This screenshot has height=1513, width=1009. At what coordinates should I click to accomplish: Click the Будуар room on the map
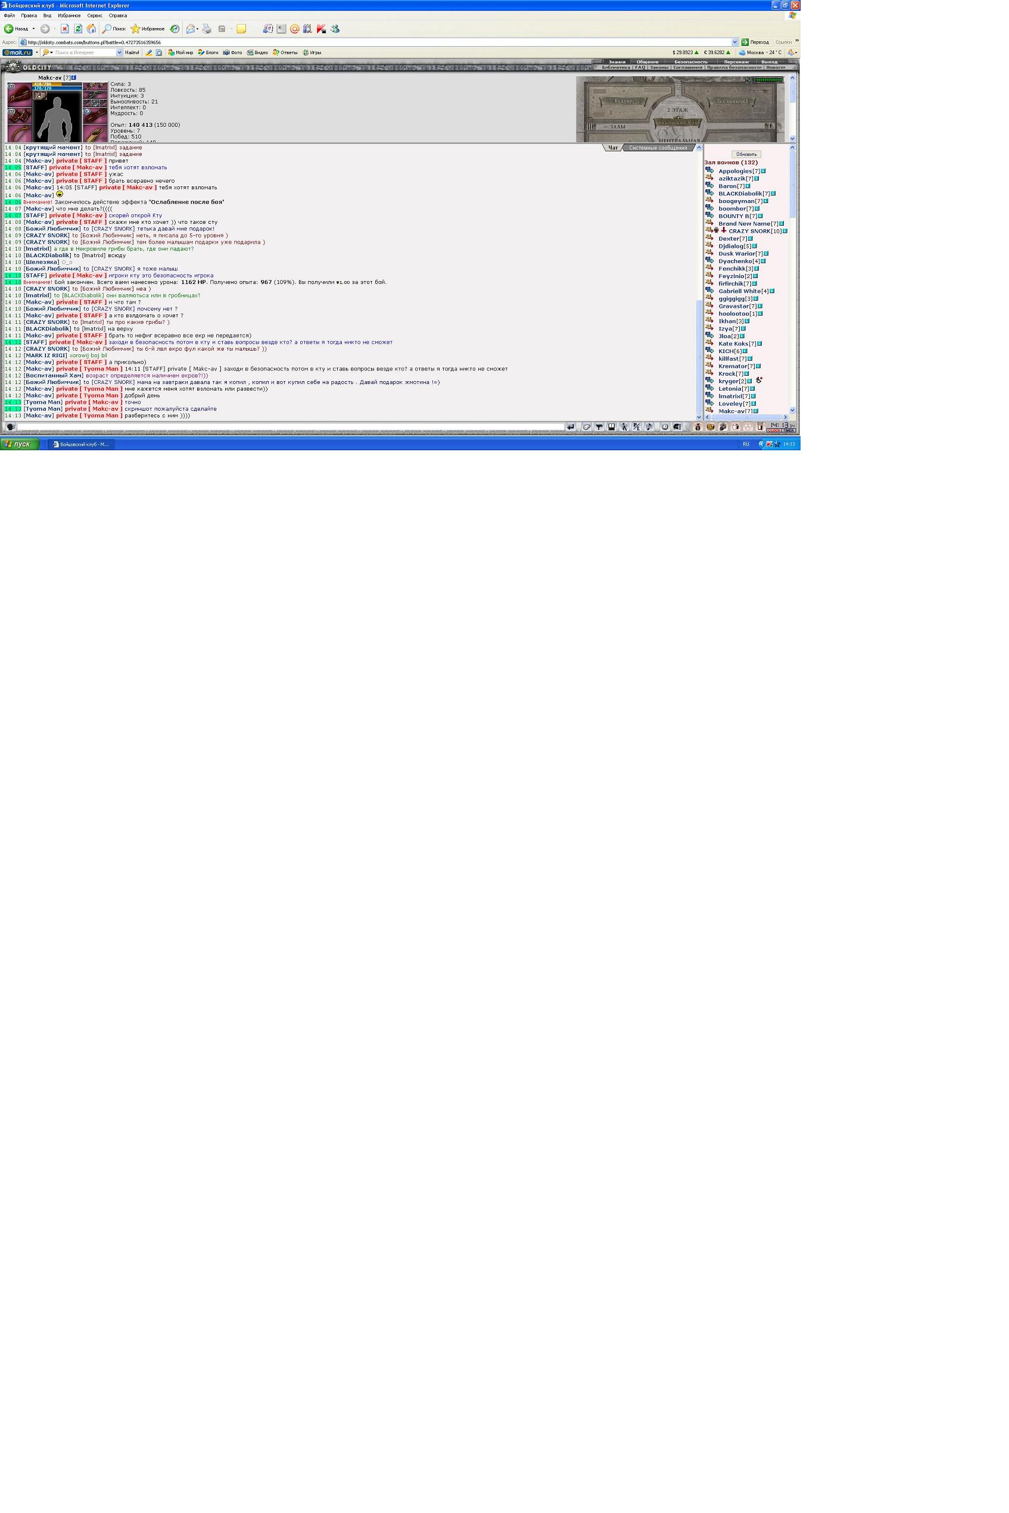click(624, 101)
